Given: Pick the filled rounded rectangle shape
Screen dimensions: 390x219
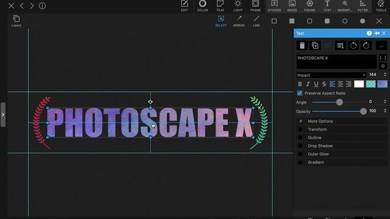Looking at the screenshot, I should [327, 21].
